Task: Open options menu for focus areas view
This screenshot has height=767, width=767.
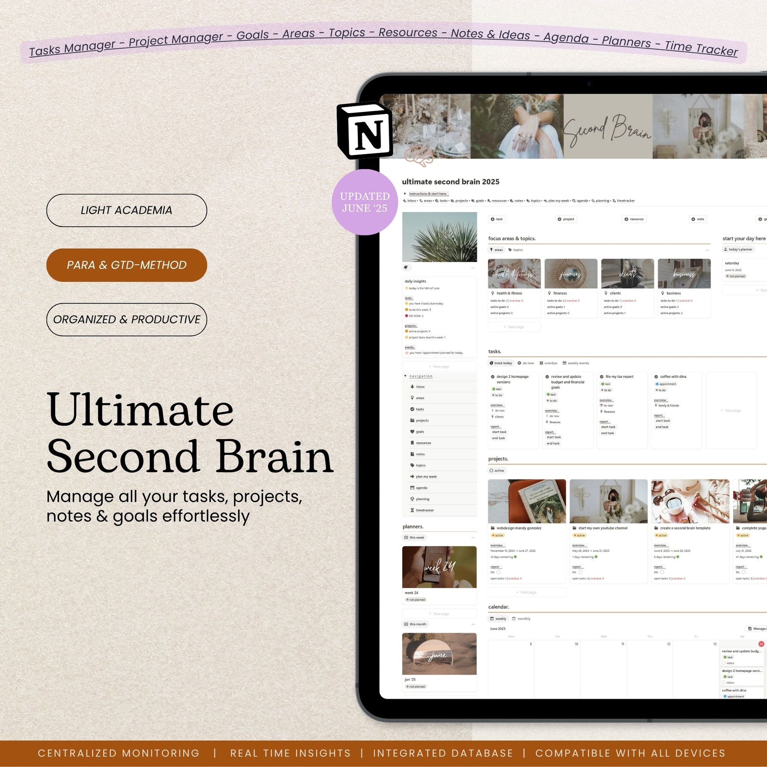Action: (x=707, y=250)
